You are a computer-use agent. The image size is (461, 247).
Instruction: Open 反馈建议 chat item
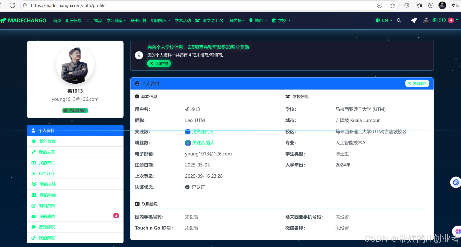pyautogui.click(x=75, y=227)
